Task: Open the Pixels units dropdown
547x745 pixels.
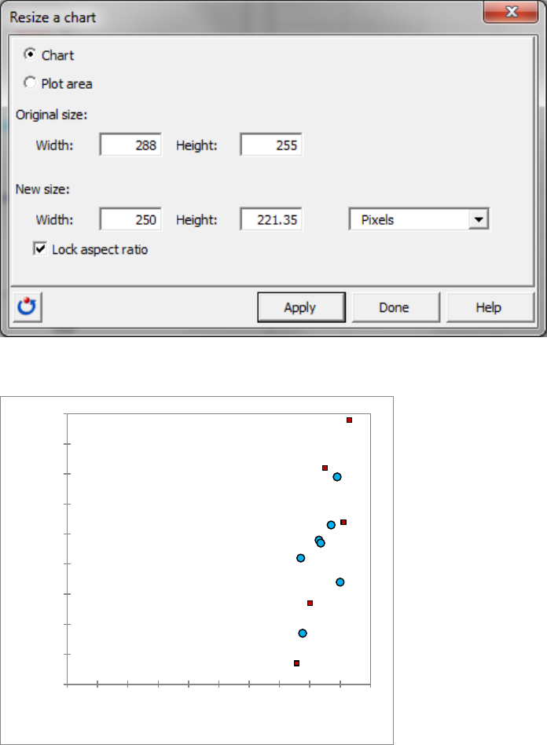Action: pyautogui.click(x=419, y=219)
